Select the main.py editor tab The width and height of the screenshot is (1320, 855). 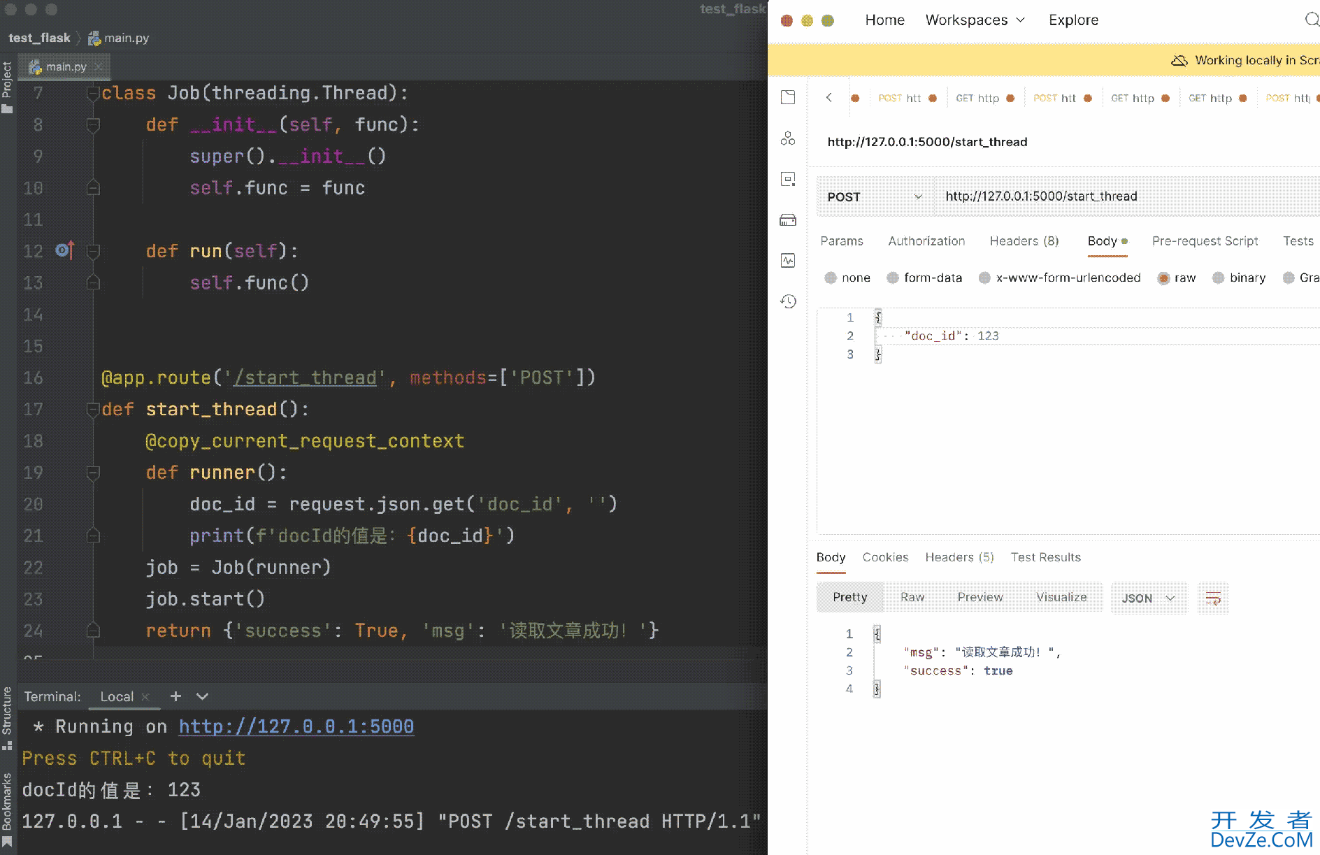(x=66, y=67)
